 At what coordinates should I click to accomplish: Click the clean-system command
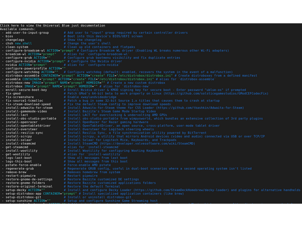tap(17, 47)
